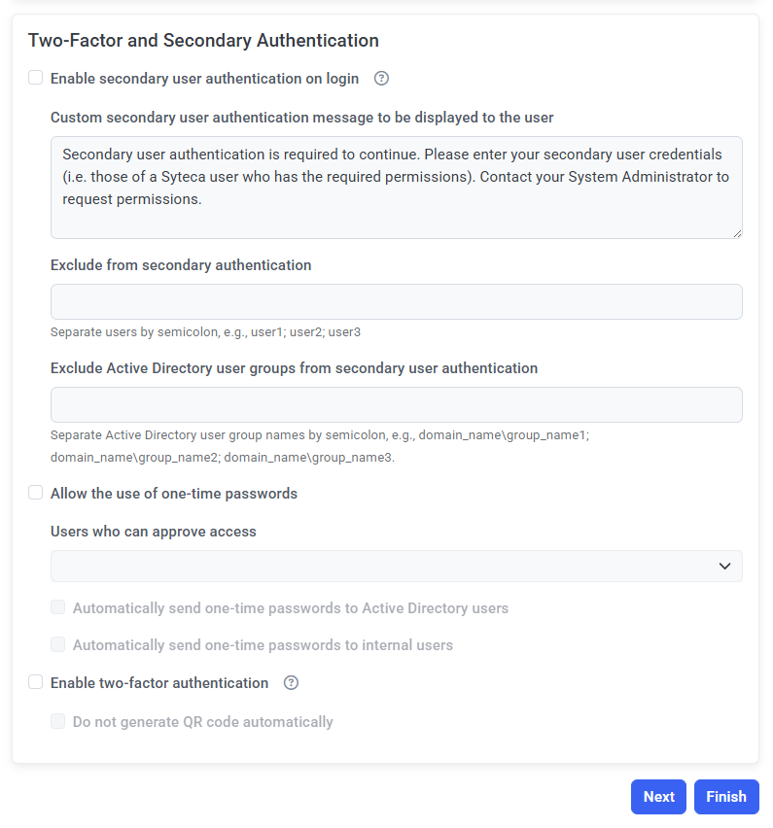Click the Enable secondary user authentication label

tap(204, 79)
